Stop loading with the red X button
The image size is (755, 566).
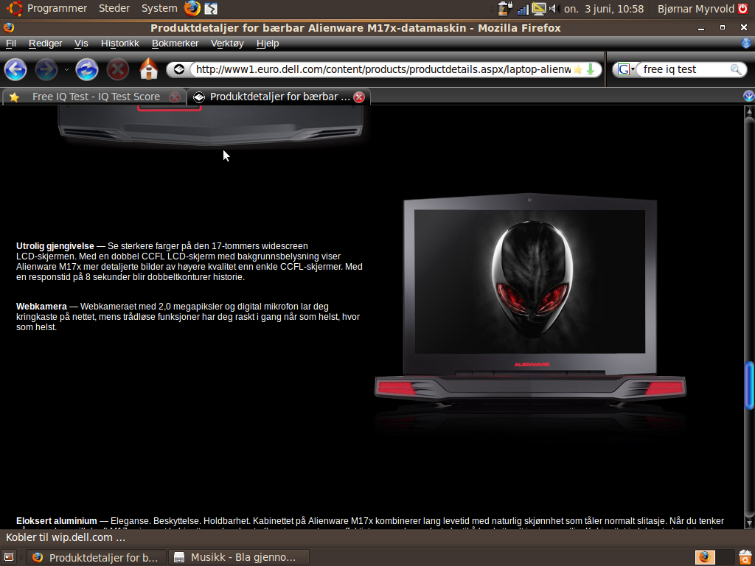(117, 70)
